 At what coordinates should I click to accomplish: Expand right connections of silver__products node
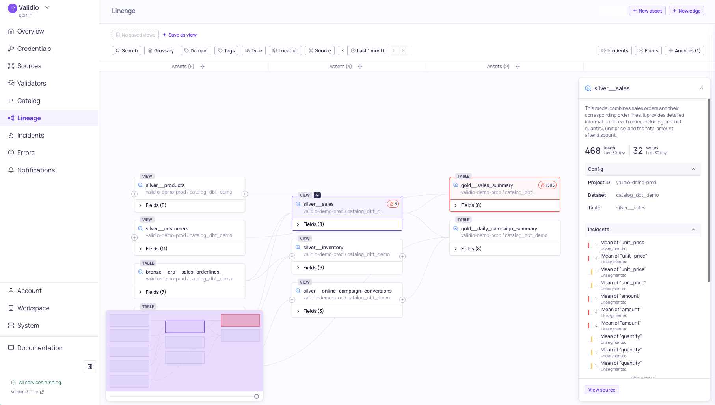click(x=245, y=194)
